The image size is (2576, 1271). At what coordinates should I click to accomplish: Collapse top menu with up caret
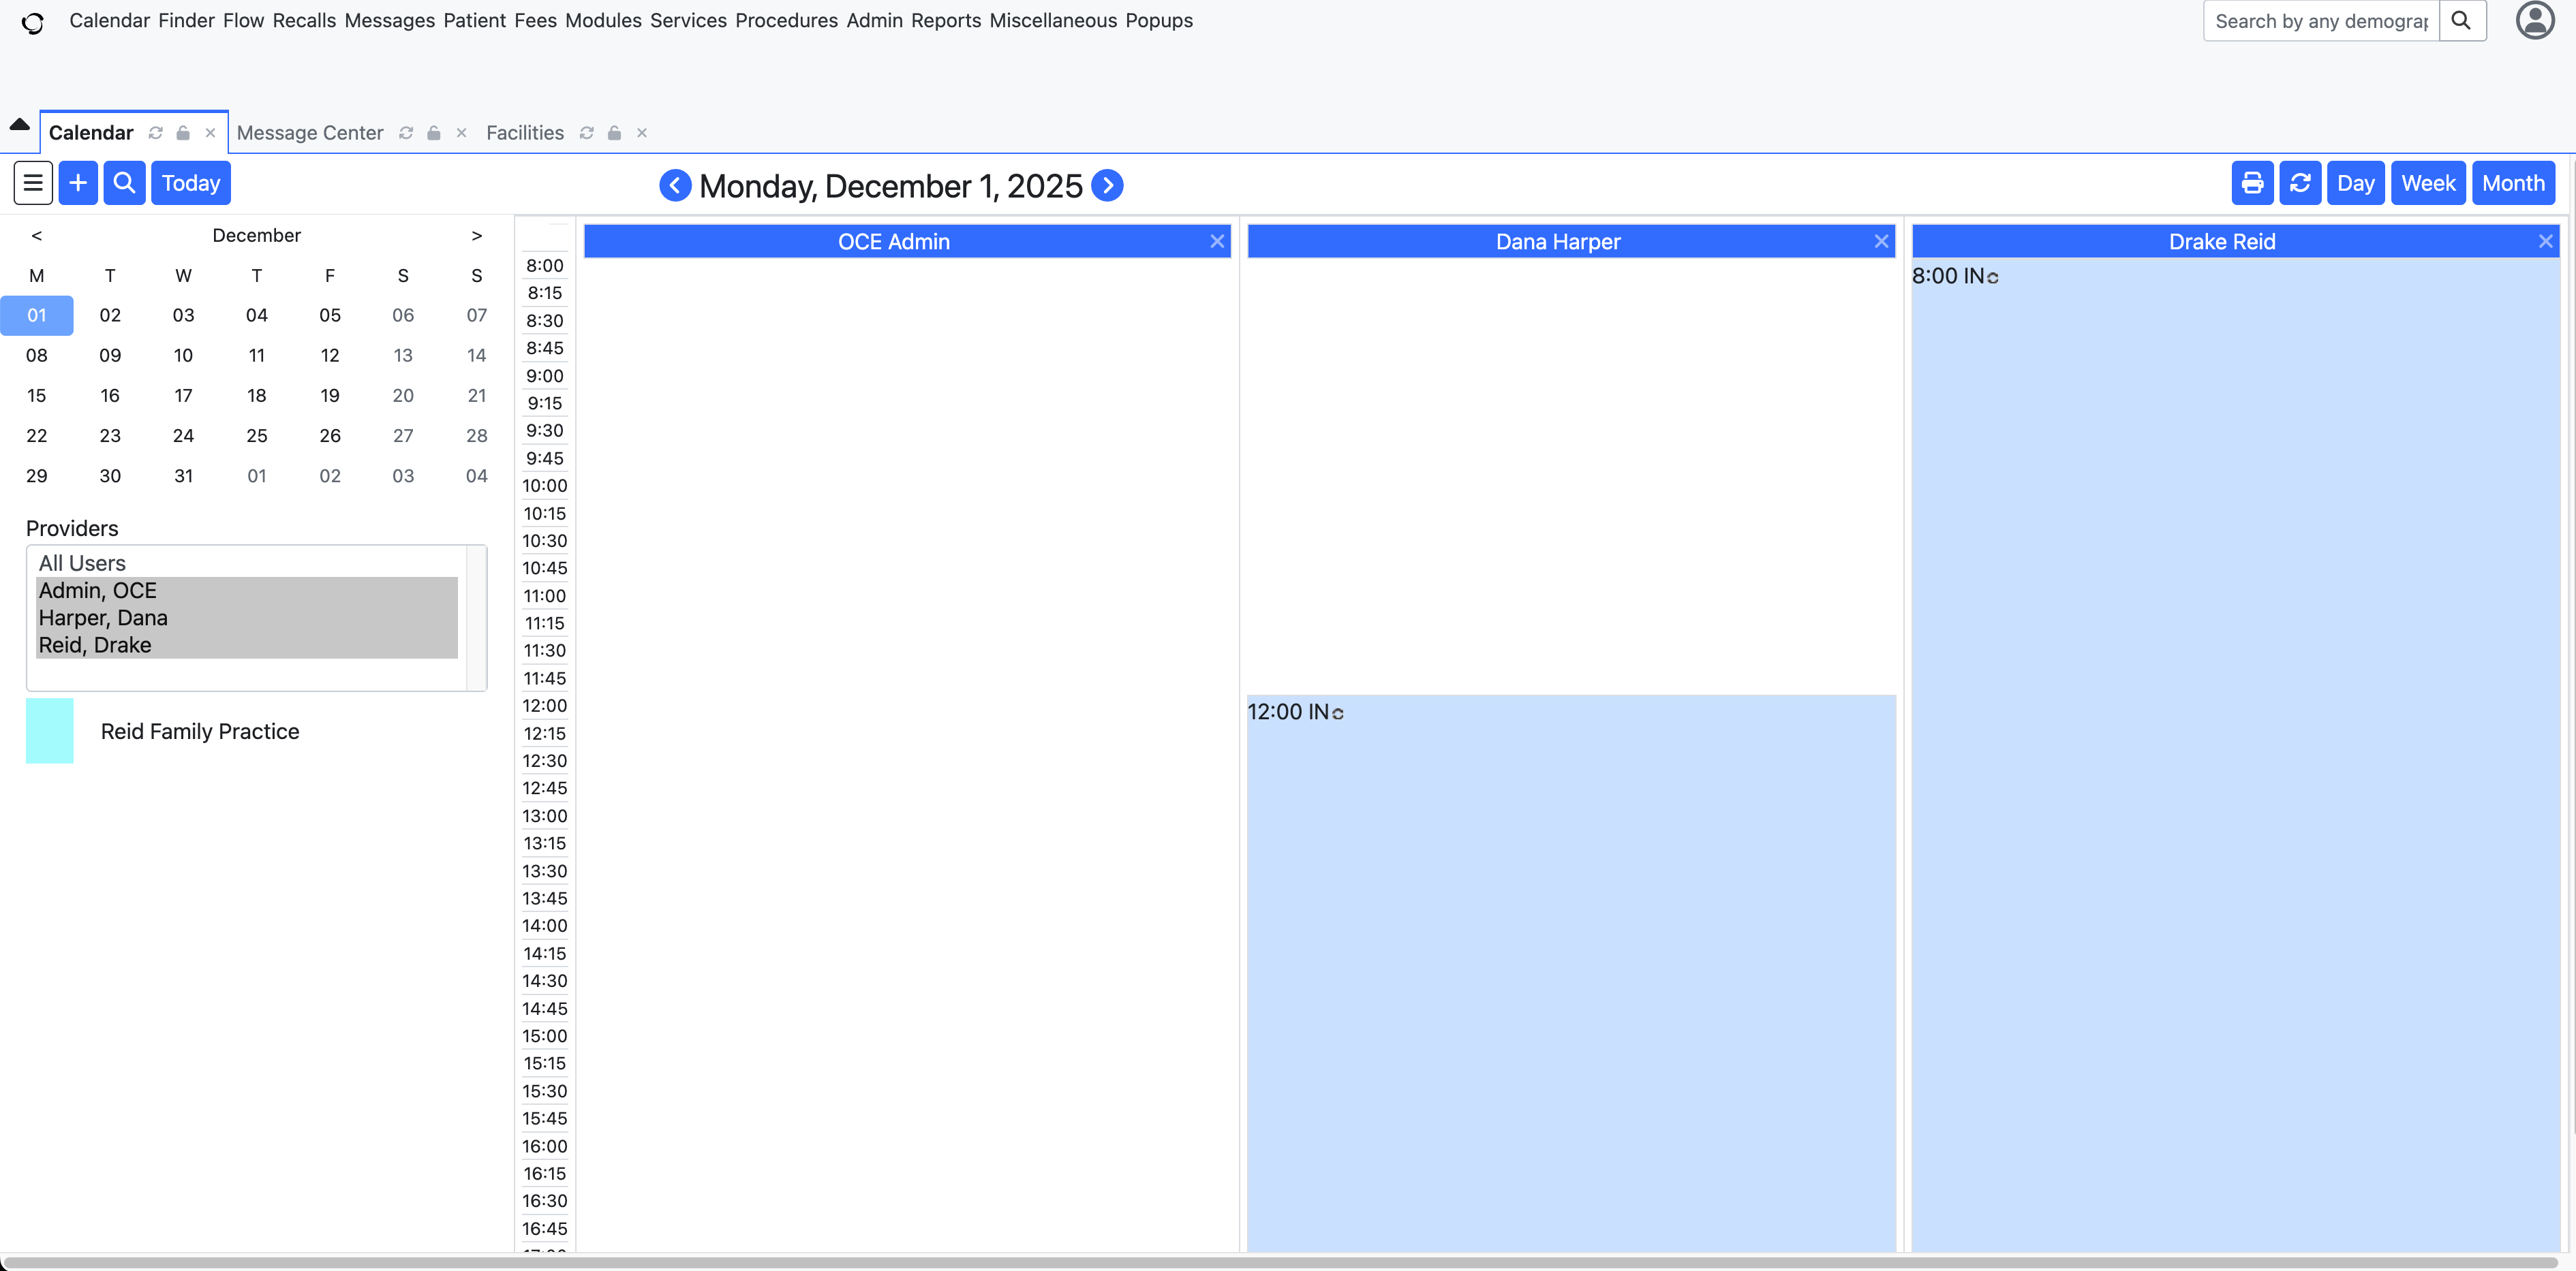tap(19, 125)
